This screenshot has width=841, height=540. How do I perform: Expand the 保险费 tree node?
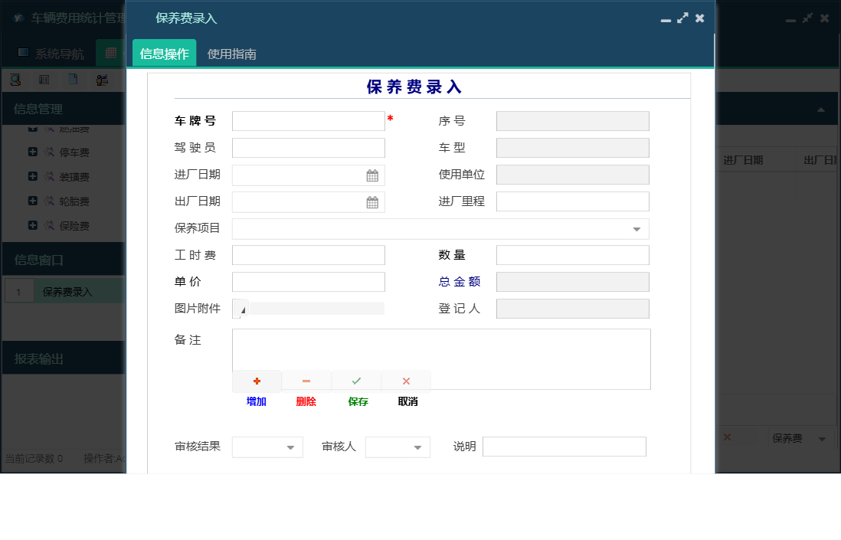coord(31,225)
